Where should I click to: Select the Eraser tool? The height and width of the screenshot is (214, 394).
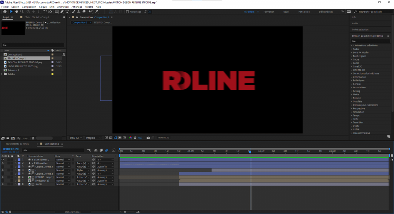coord(84,12)
